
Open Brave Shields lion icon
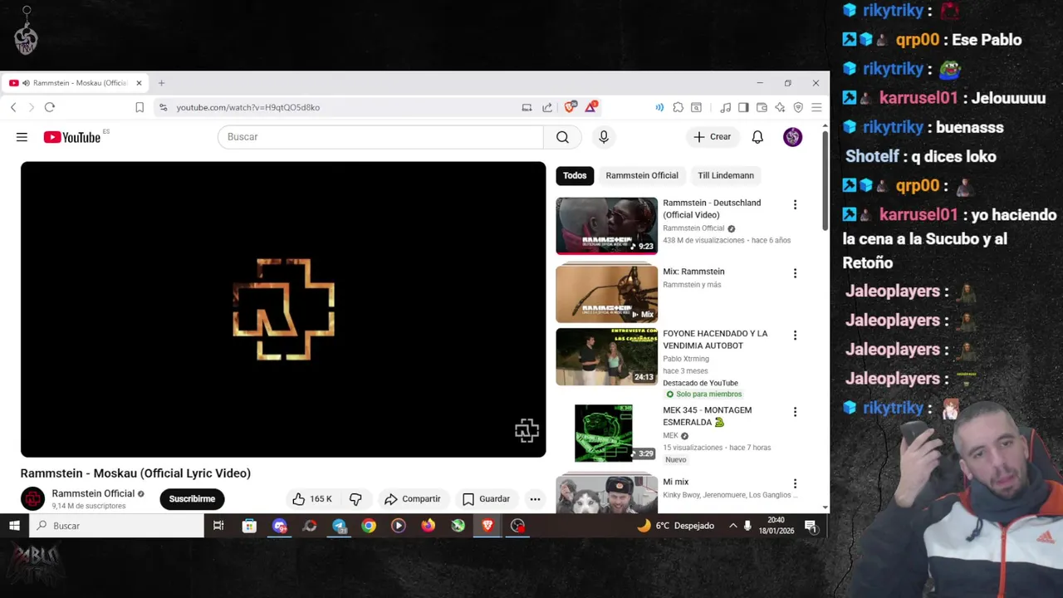(570, 107)
